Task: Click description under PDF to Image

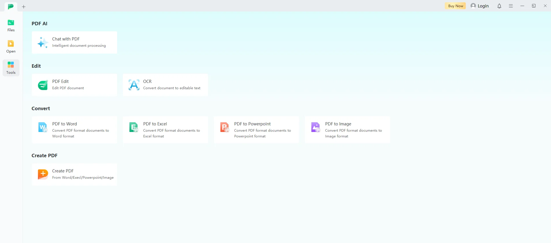Action: click(x=354, y=133)
